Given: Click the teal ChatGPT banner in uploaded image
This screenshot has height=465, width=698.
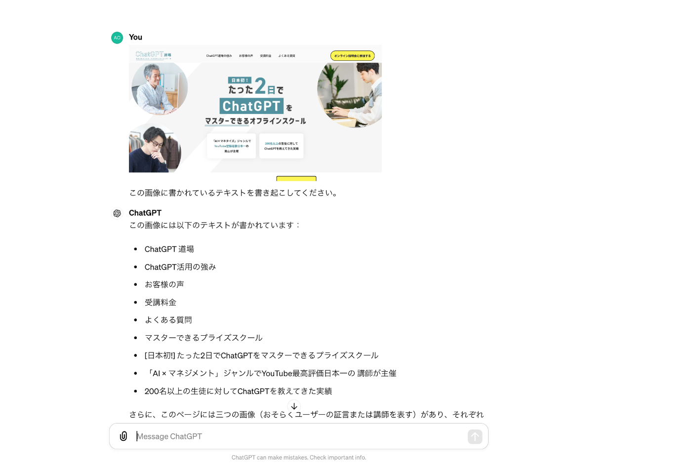Looking at the screenshot, I should pyautogui.click(x=251, y=106).
